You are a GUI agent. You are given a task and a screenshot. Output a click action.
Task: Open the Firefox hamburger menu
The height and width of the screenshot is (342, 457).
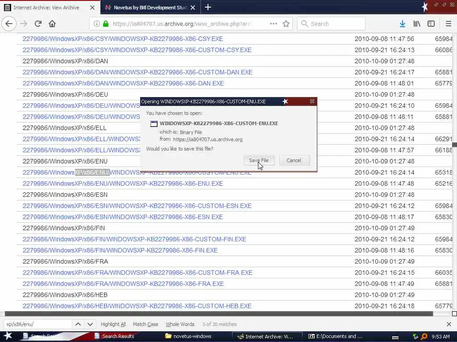(448, 24)
